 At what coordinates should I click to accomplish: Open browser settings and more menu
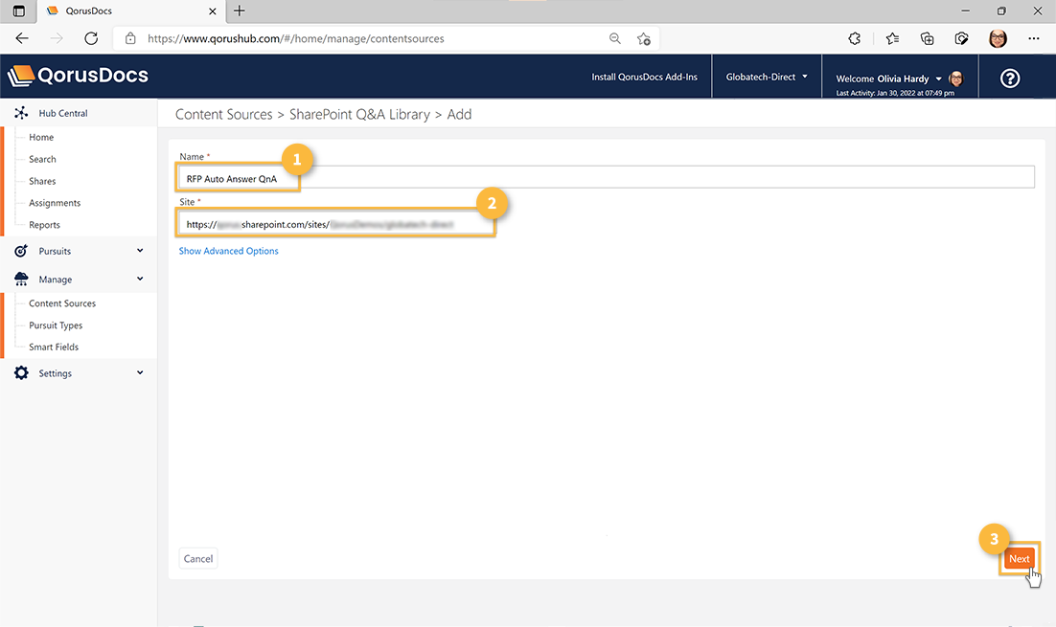tap(1034, 38)
